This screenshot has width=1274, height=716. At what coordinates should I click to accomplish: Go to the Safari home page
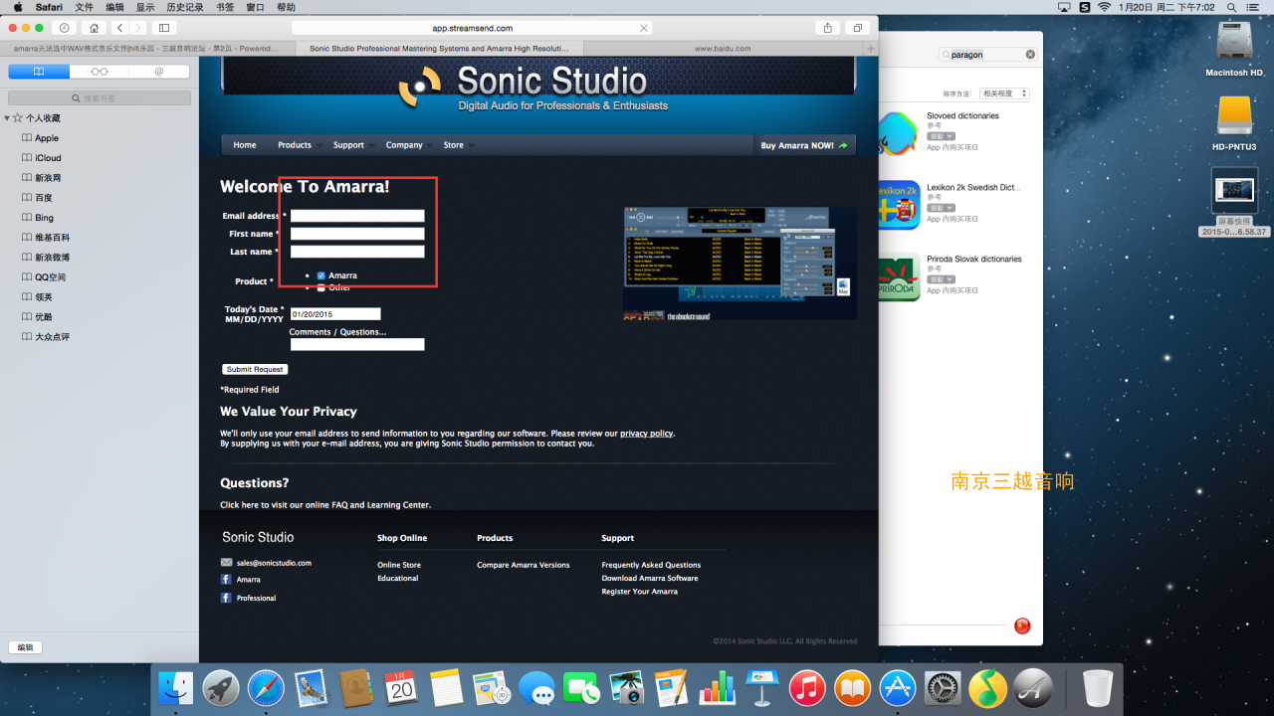click(94, 28)
